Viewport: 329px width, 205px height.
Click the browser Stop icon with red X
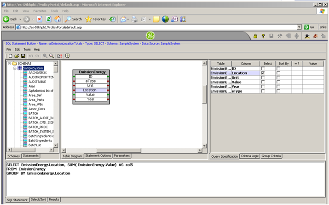[x=40, y=19]
